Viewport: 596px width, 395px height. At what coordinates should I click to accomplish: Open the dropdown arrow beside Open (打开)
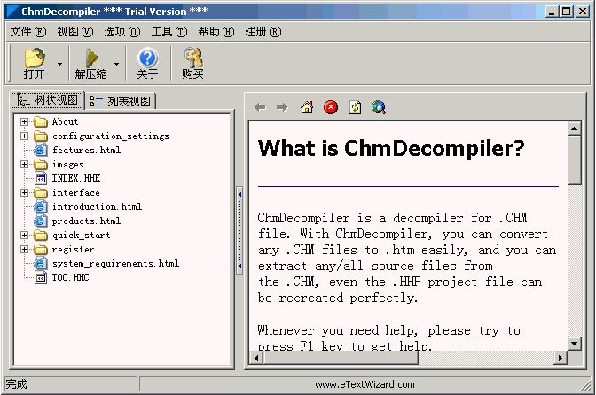(59, 64)
